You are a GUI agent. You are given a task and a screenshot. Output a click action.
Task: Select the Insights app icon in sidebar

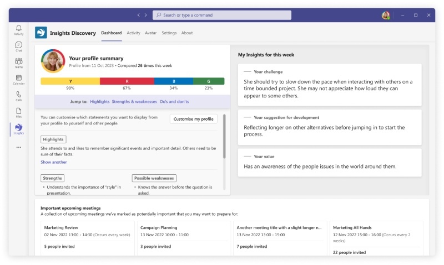pyautogui.click(x=19, y=129)
